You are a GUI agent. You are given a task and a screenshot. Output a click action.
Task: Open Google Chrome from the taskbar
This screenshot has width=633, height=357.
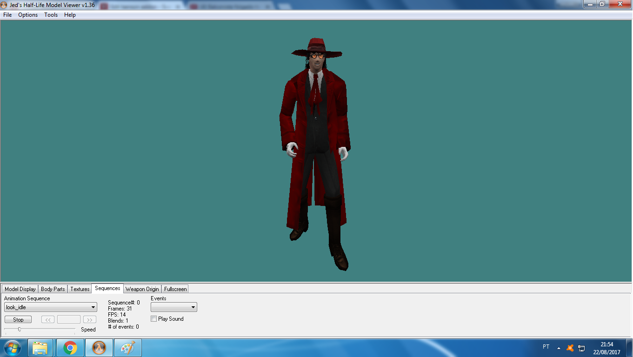coord(70,348)
